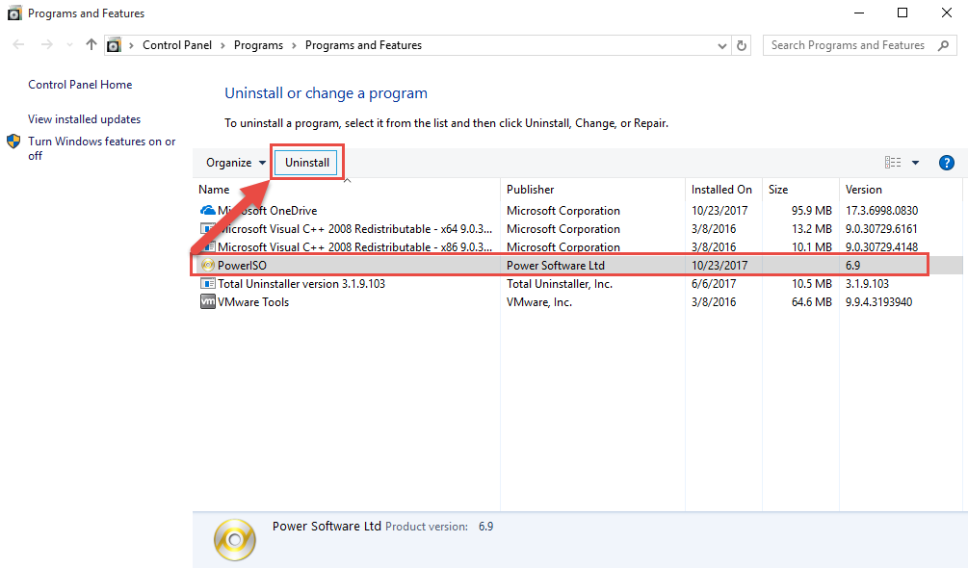Click the Total Uninstaller program icon
This screenshot has height=568, width=968.
tap(208, 283)
